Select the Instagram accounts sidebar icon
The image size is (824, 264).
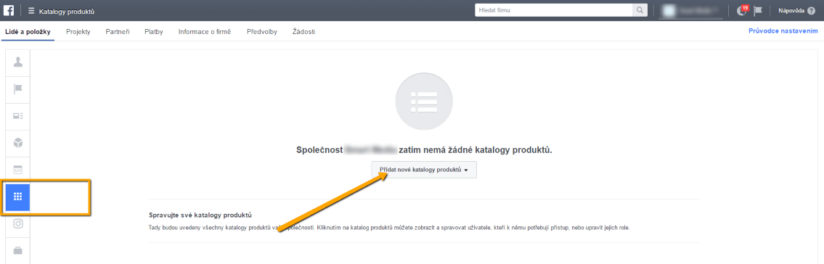pos(18,223)
